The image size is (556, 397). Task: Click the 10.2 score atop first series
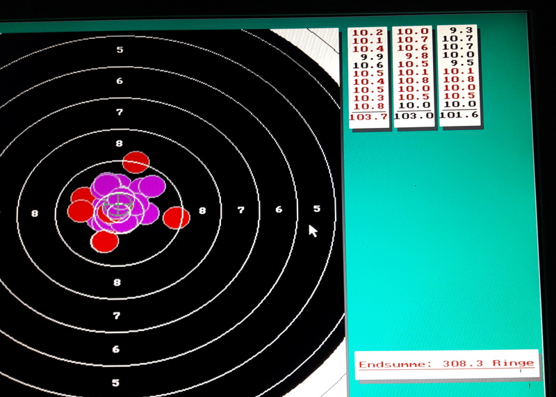(x=368, y=33)
